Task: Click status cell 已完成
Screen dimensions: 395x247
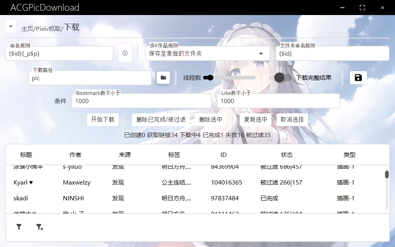Action: pos(269,198)
